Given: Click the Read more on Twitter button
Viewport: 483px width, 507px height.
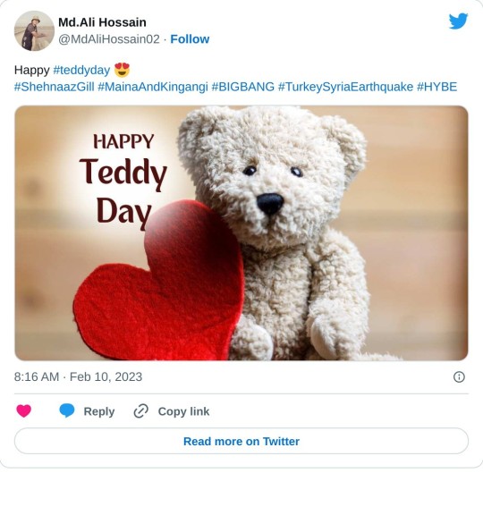Looking at the screenshot, I should click(x=241, y=441).
